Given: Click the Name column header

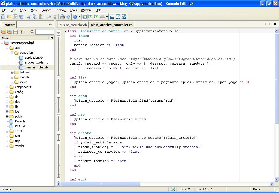Looking at the screenshot, I should pyautogui.click(x=25, y=38).
